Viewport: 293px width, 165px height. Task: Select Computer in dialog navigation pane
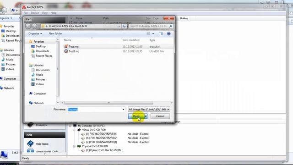click(x=40, y=93)
